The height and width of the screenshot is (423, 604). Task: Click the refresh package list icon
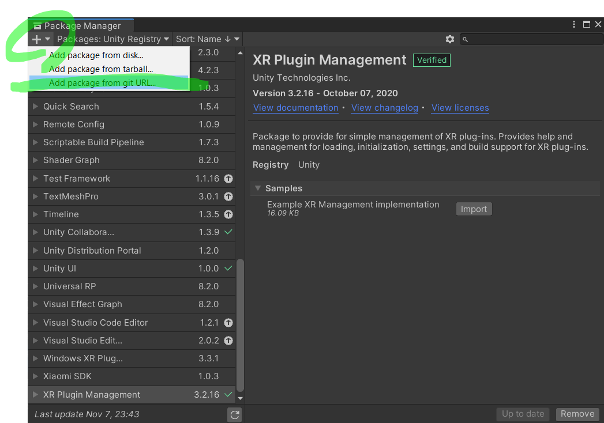tap(235, 414)
